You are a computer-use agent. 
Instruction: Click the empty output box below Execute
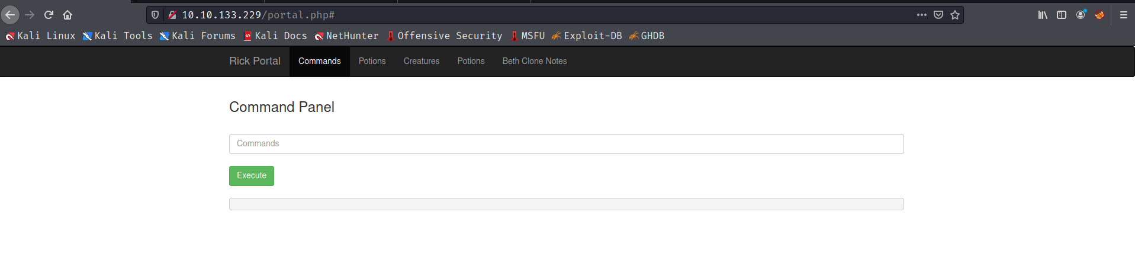pyautogui.click(x=566, y=204)
